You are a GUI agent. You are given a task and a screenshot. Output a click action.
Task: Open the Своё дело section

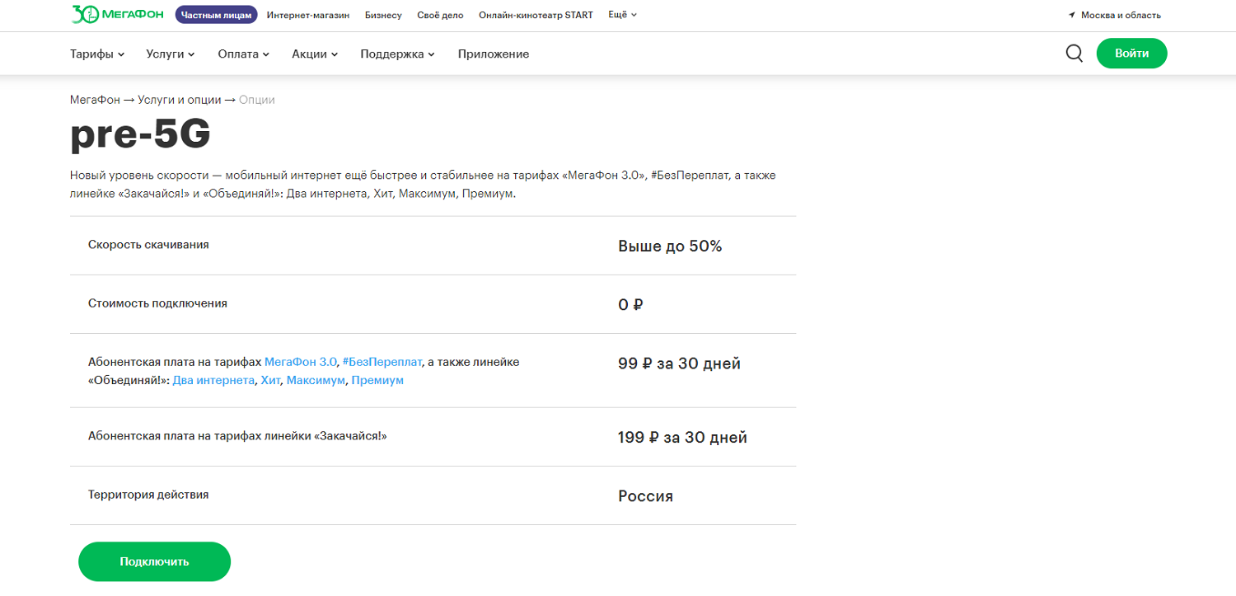pos(440,15)
